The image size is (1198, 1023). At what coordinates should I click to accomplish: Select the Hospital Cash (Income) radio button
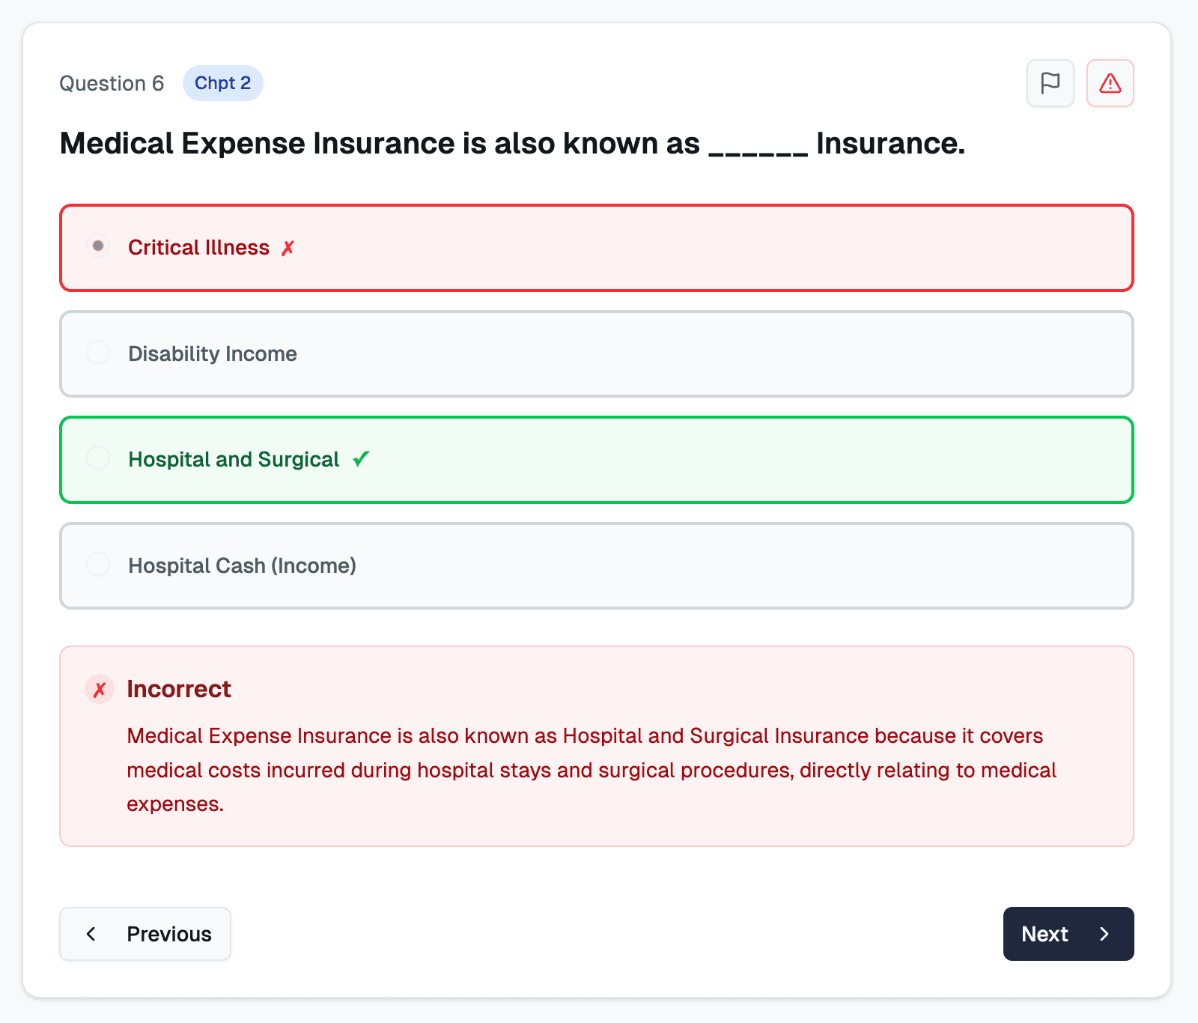[97, 564]
